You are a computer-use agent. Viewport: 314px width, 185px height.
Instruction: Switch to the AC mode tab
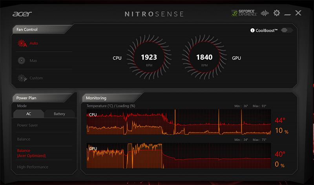(28, 114)
